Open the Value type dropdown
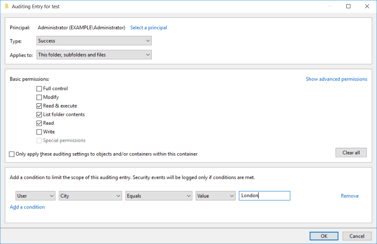 point(215,196)
